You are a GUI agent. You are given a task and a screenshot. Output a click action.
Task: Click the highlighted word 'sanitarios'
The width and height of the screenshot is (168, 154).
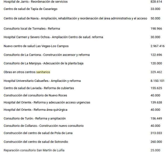tap(43, 72)
